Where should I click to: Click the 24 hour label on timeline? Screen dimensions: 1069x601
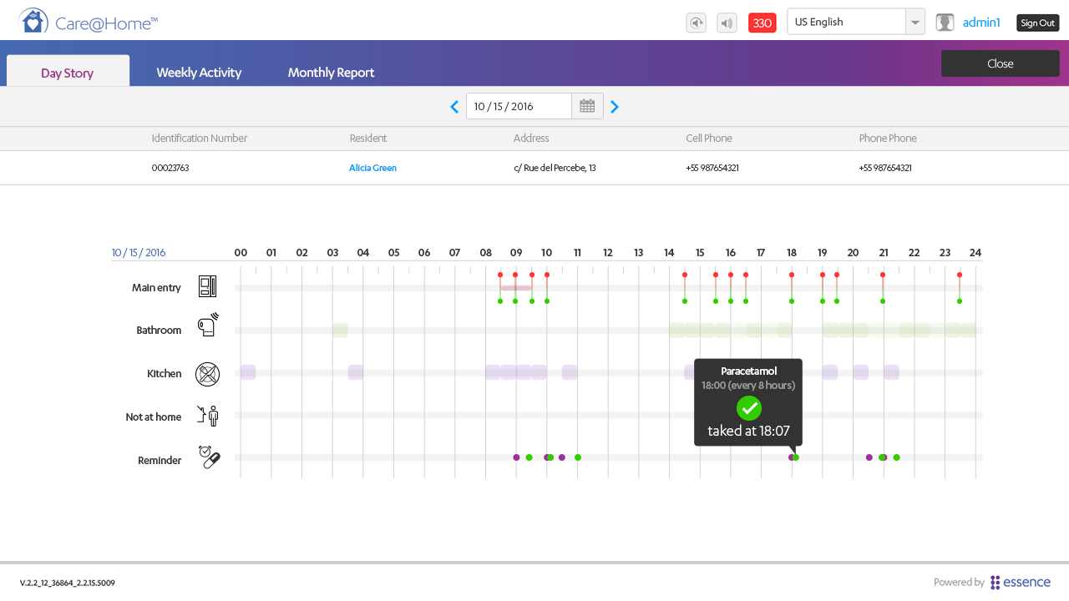(x=975, y=253)
